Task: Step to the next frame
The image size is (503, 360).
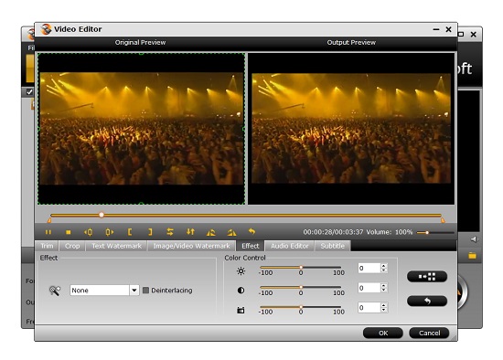Action: coord(109,232)
